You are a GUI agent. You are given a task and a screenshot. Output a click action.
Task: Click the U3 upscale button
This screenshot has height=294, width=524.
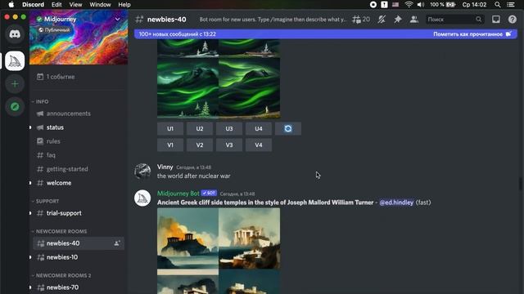tap(229, 129)
